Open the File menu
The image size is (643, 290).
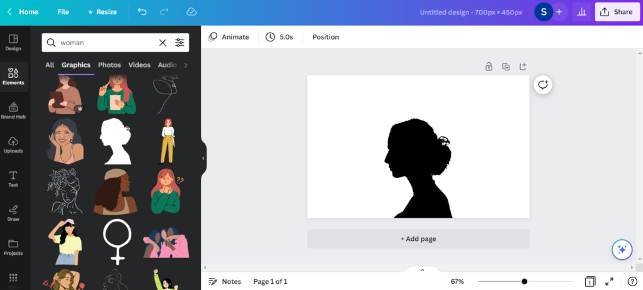point(63,12)
